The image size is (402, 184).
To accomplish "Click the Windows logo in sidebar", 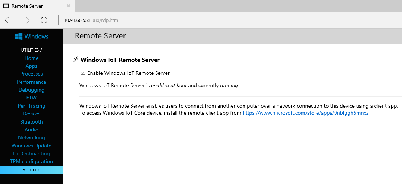I will [19, 36].
